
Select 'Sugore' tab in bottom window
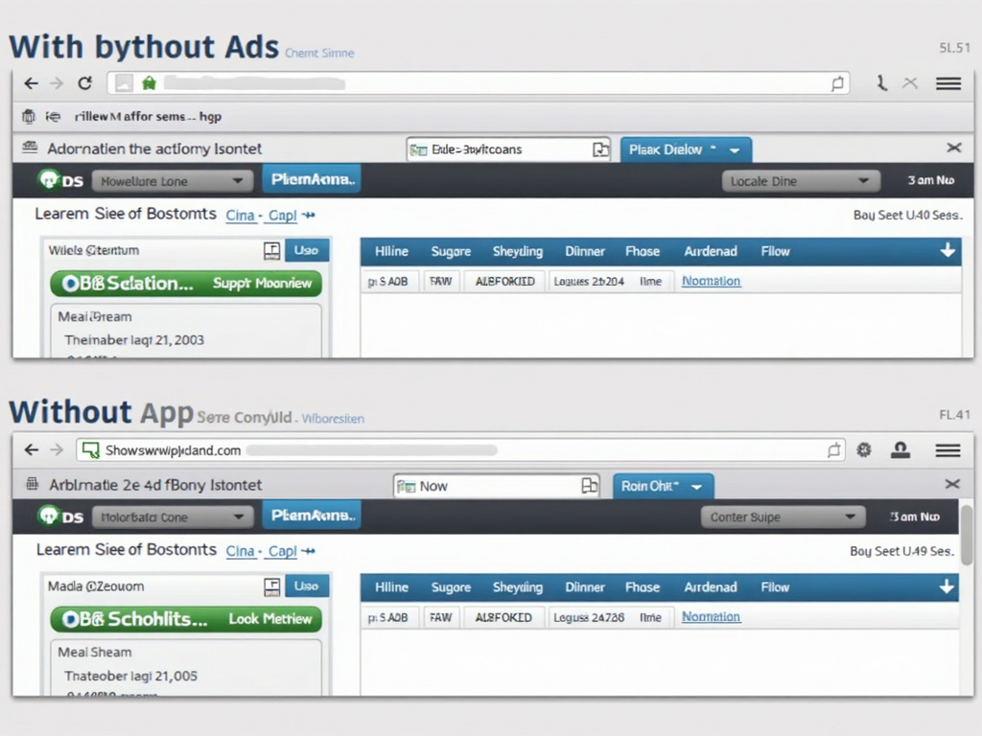point(451,587)
